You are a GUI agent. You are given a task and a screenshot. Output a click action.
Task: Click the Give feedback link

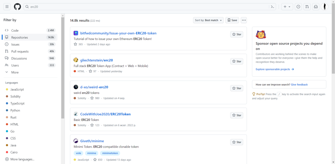(x=299, y=84)
